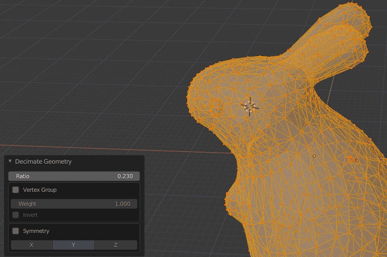Click the Weight value 1.000
Screen dimensions: 387x257
(122, 204)
